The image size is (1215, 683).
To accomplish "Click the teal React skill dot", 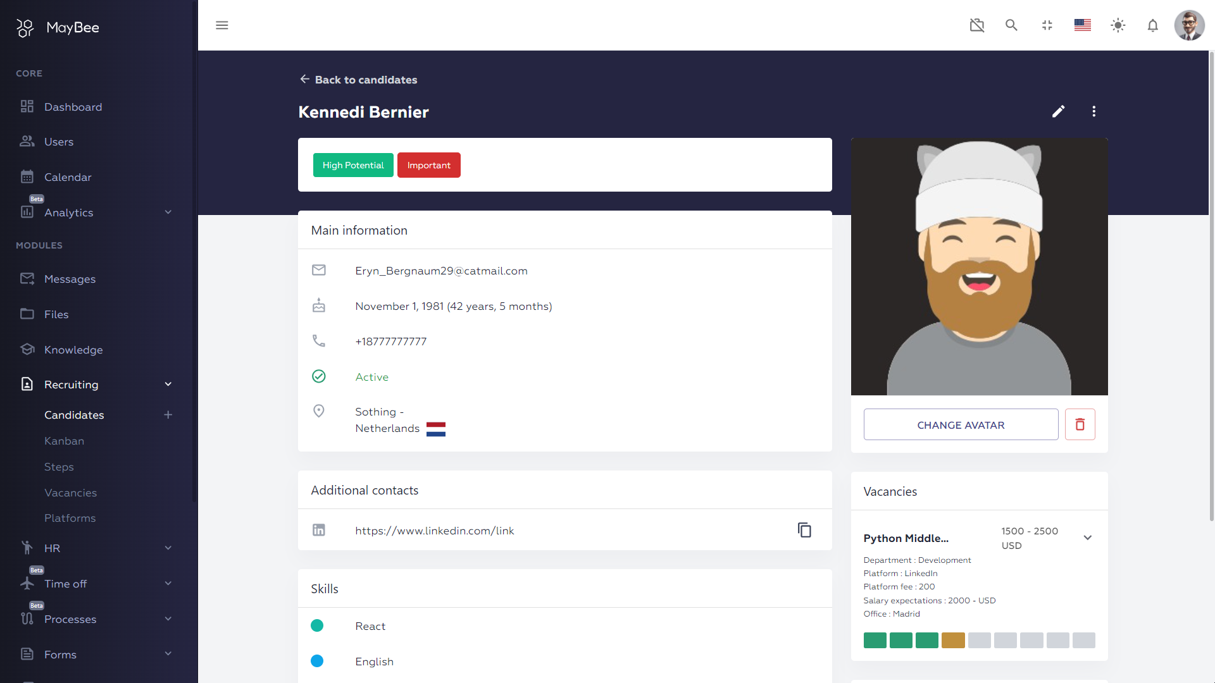I will (x=317, y=625).
